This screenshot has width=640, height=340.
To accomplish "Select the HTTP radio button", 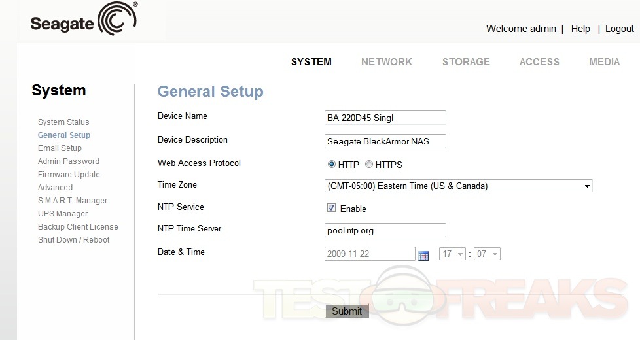I will pyautogui.click(x=332, y=165).
